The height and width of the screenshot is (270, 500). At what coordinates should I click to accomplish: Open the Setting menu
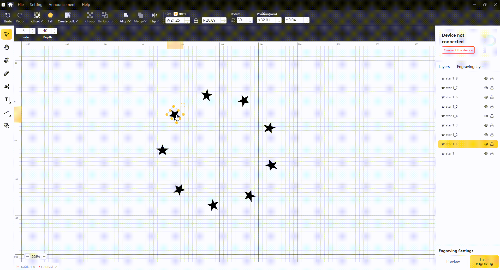(36, 5)
